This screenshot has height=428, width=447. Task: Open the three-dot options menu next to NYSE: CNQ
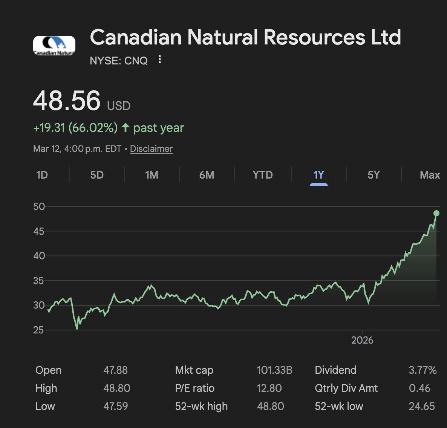160,60
